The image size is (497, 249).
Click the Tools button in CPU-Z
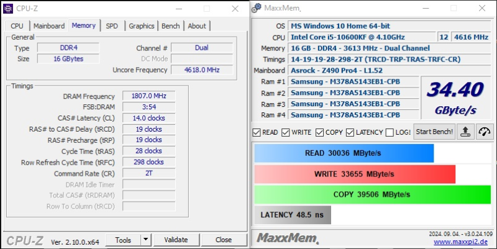pyautogui.click(x=123, y=240)
